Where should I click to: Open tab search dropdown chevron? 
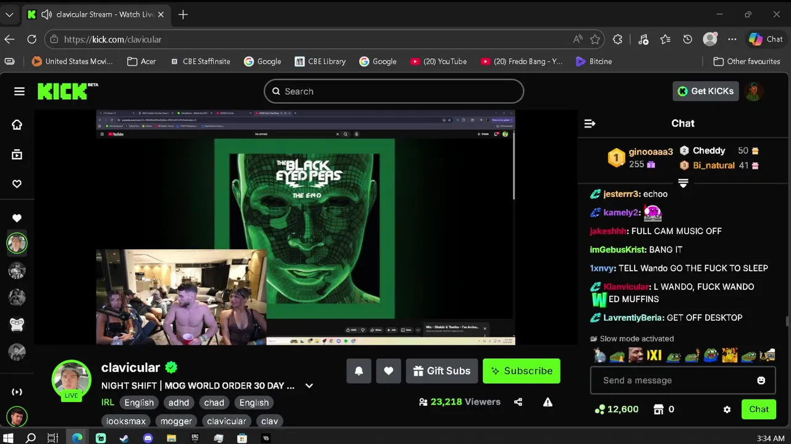(9, 14)
